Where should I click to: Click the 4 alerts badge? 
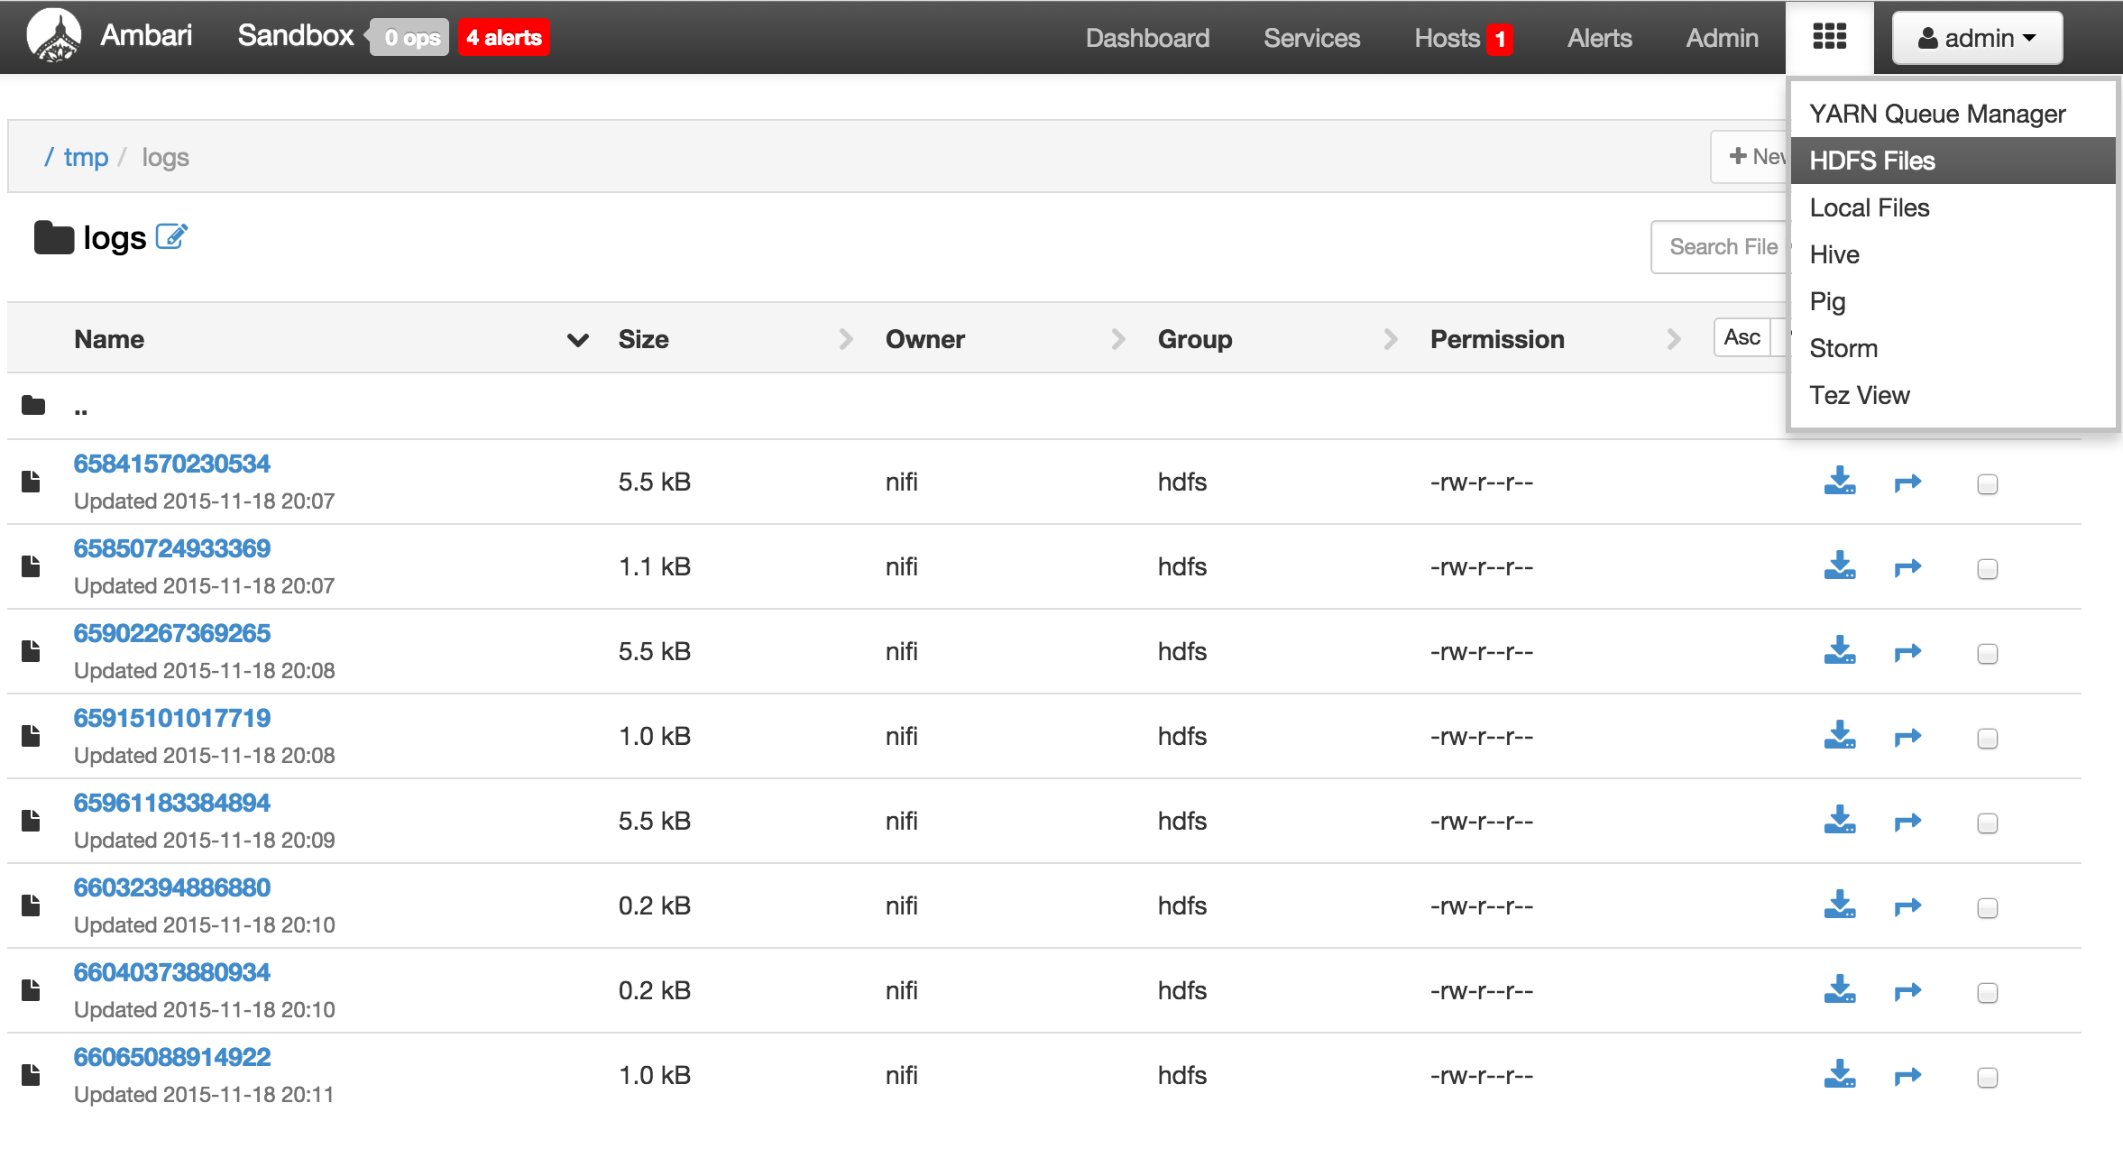[x=503, y=38]
